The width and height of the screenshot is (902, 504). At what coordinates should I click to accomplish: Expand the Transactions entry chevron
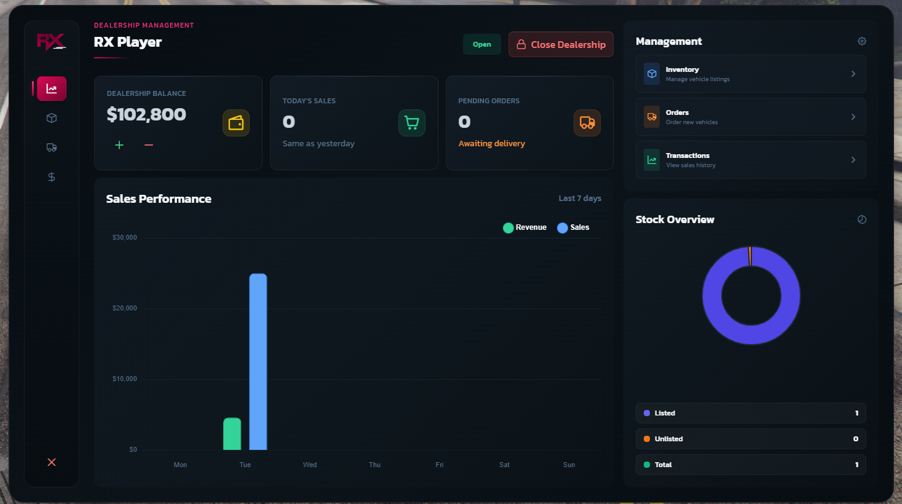[853, 159]
